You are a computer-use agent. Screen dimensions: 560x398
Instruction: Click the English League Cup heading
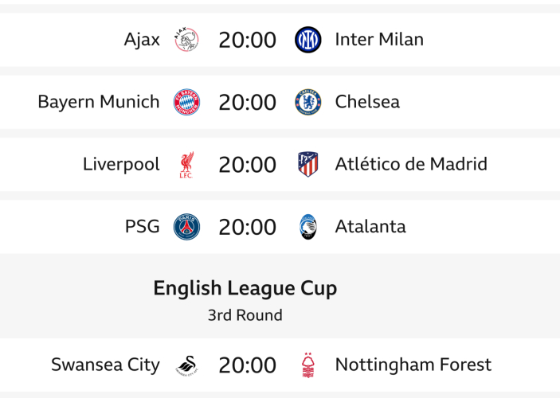point(245,288)
